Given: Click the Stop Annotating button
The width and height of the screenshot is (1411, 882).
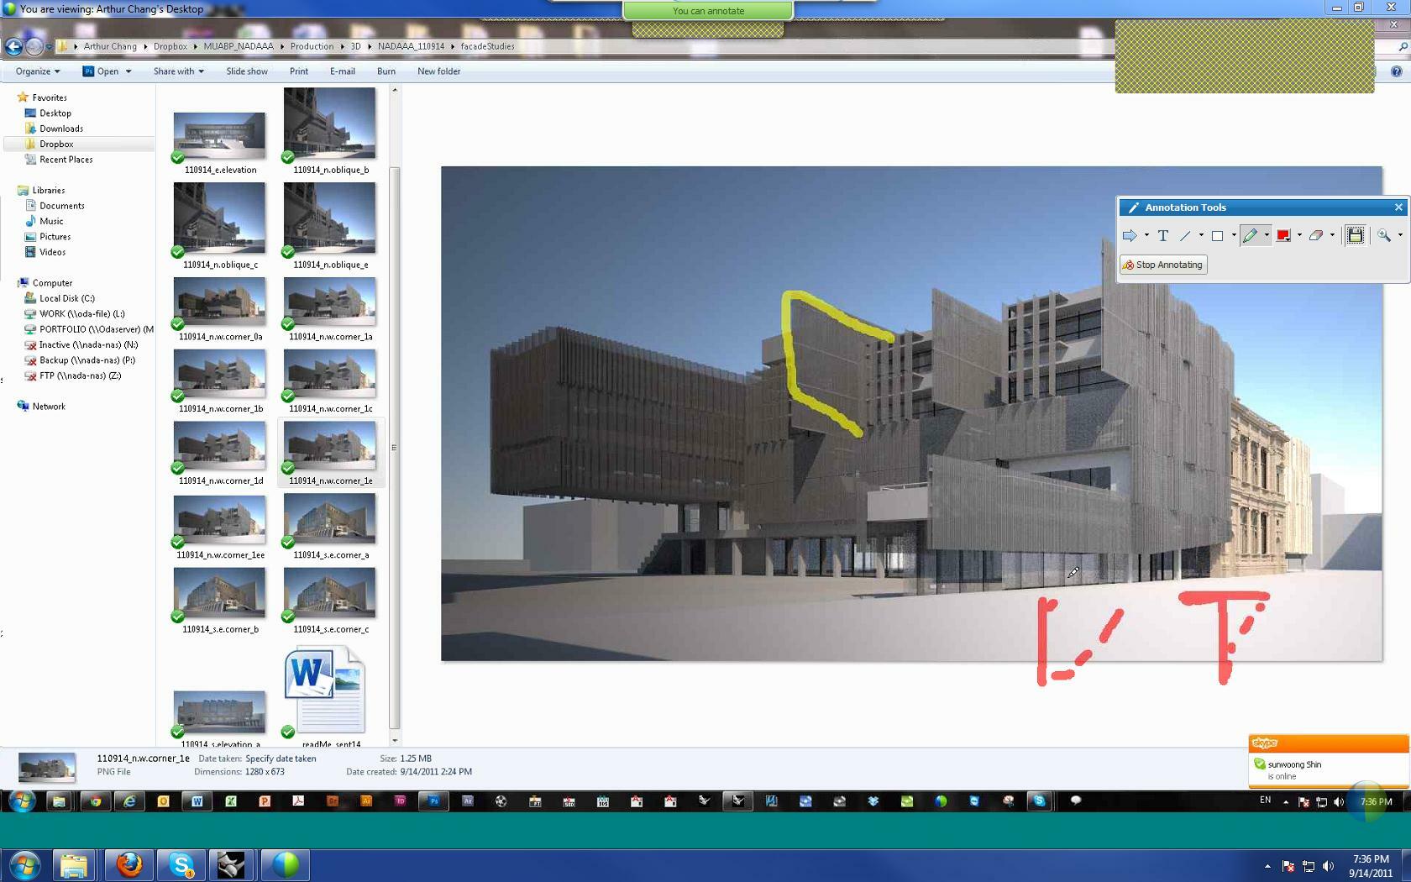Looking at the screenshot, I should 1163,265.
